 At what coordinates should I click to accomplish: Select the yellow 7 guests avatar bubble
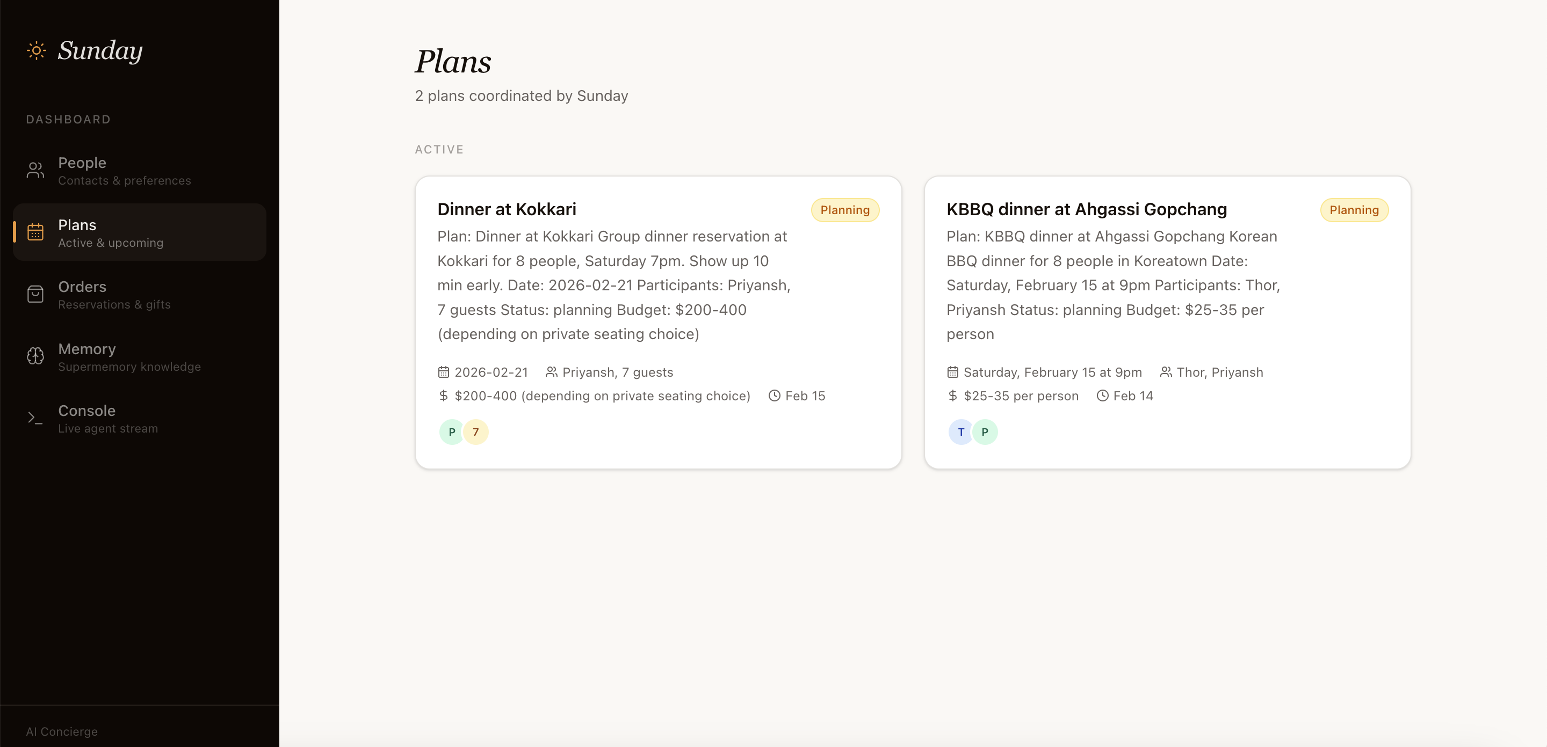[x=475, y=432]
